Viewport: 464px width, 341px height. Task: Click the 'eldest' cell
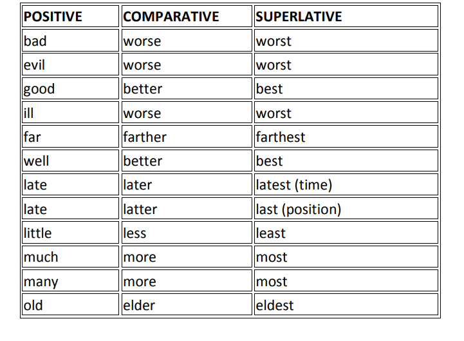[x=275, y=305]
